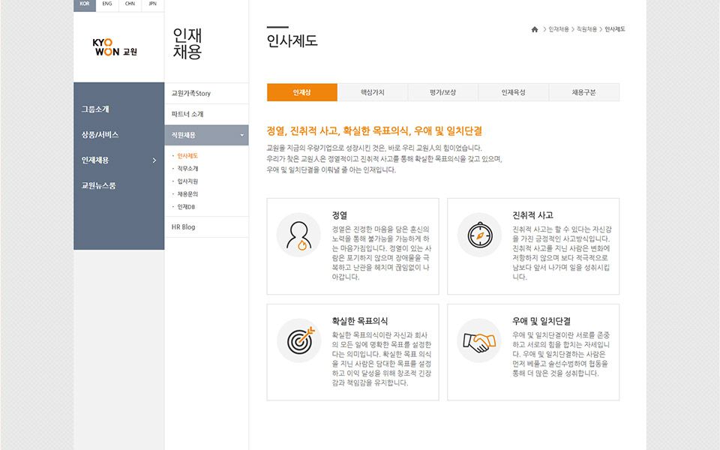Select JPN language option

point(153,4)
